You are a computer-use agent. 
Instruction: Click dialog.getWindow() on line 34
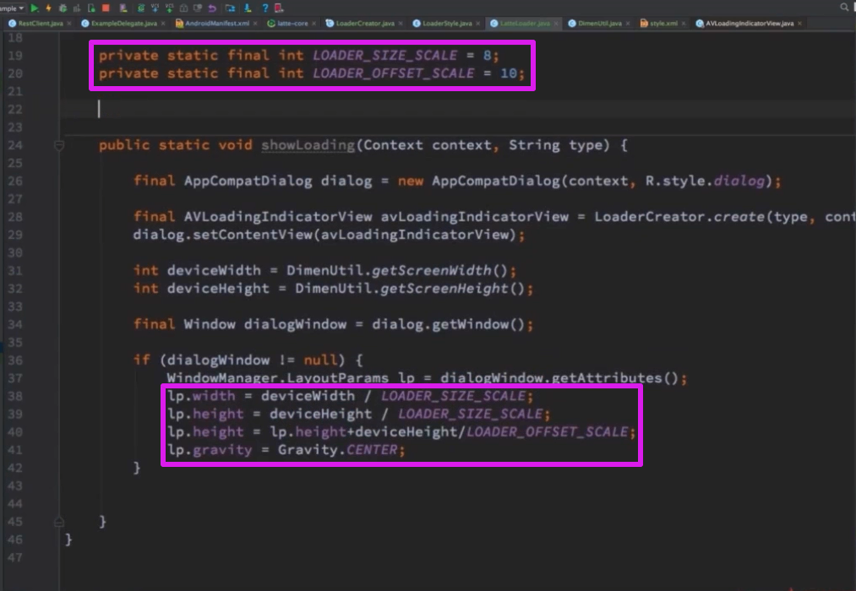click(x=448, y=324)
